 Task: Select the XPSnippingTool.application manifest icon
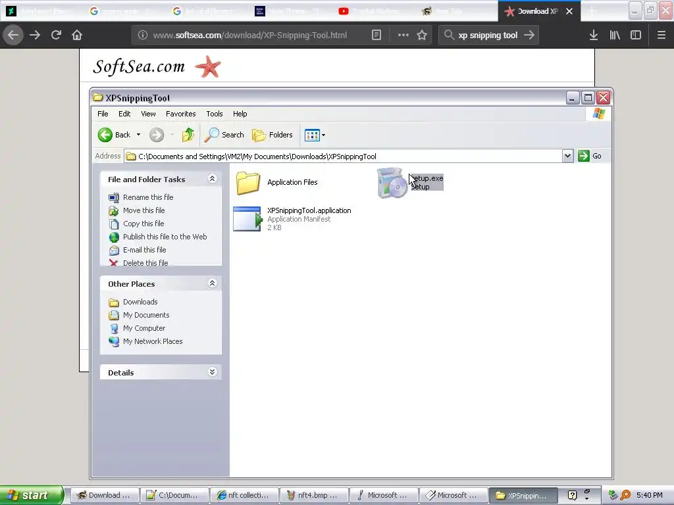tap(247, 218)
